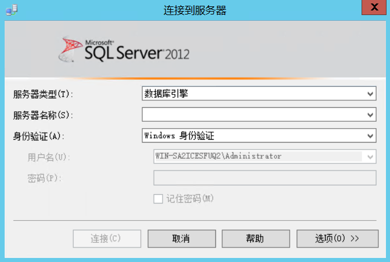Click the 身份验证(A) label
The image size is (390, 262).
pos(38,136)
